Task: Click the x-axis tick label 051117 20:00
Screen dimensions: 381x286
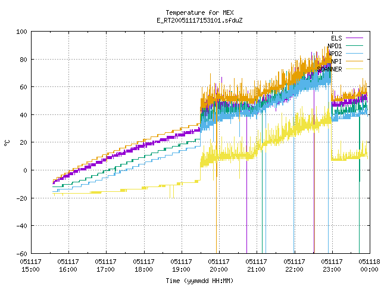Action: pos(218,266)
